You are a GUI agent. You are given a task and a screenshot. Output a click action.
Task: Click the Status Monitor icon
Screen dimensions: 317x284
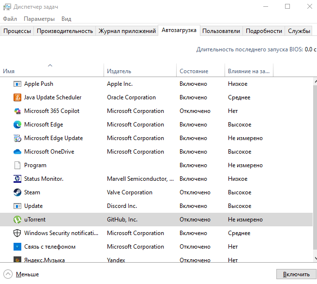click(x=17, y=179)
